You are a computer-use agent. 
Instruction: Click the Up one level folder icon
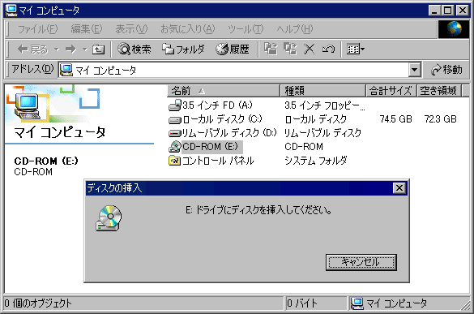click(98, 49)
